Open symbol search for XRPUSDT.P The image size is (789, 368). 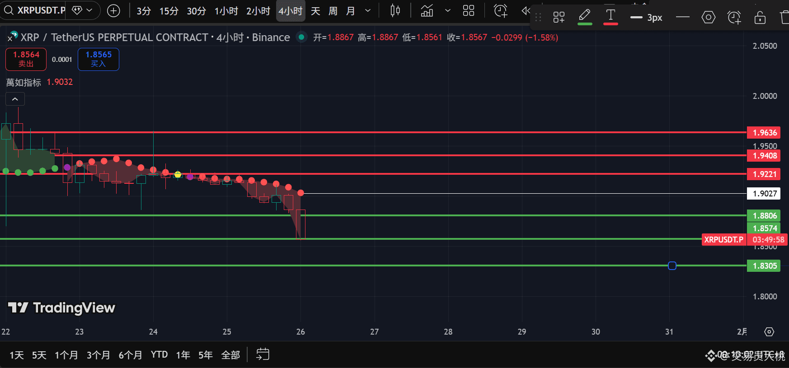click(x=34, y=10)
